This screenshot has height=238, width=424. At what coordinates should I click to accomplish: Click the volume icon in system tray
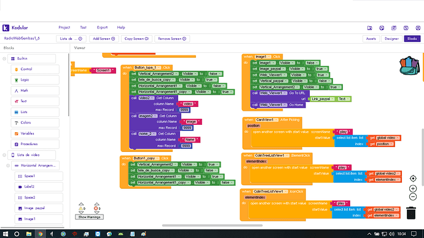click(391, 234)
